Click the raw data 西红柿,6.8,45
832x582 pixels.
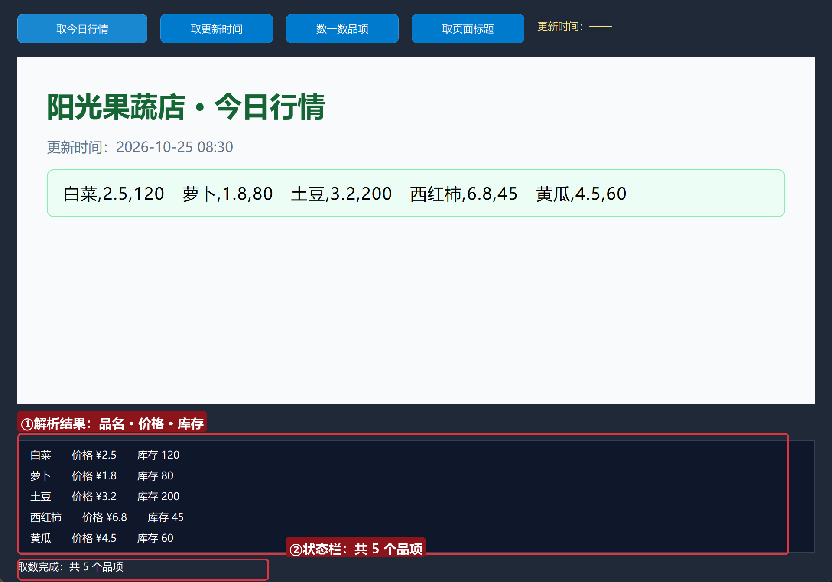click(x=464, y=194)
